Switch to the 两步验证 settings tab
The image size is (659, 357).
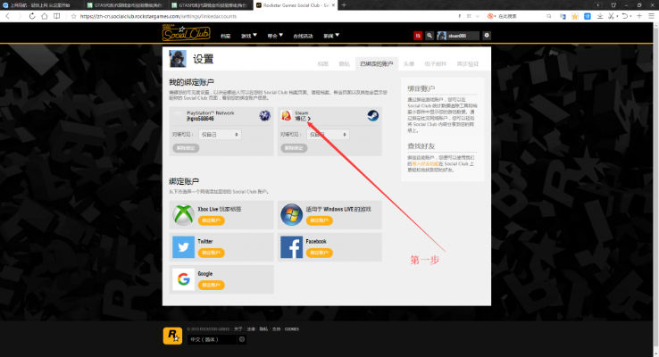[x=468, y=64]
